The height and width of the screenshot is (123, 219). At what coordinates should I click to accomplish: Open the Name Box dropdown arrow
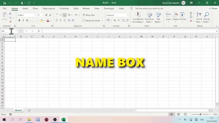16,31
